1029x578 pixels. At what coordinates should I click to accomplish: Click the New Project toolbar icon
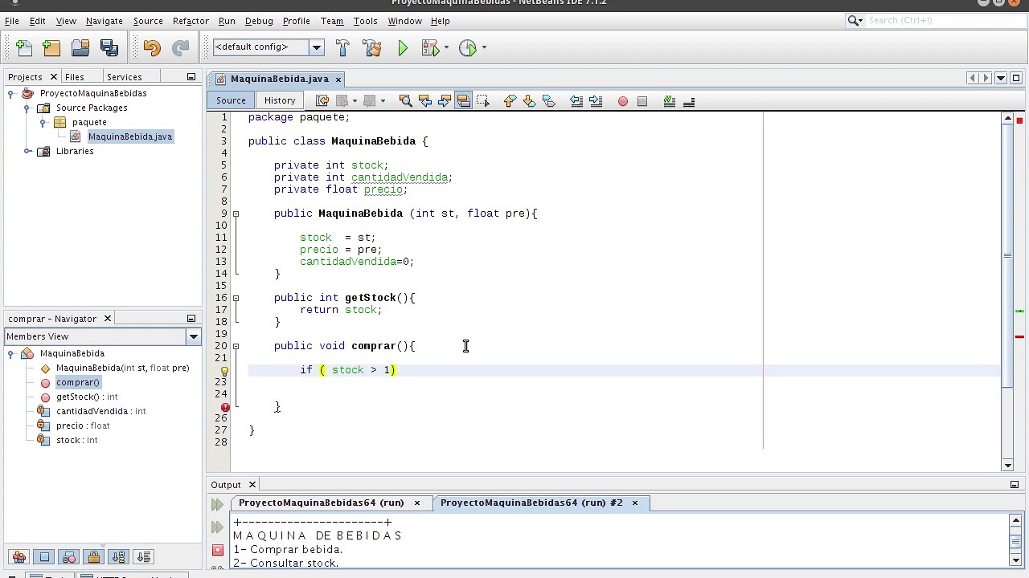click(51, 47)
